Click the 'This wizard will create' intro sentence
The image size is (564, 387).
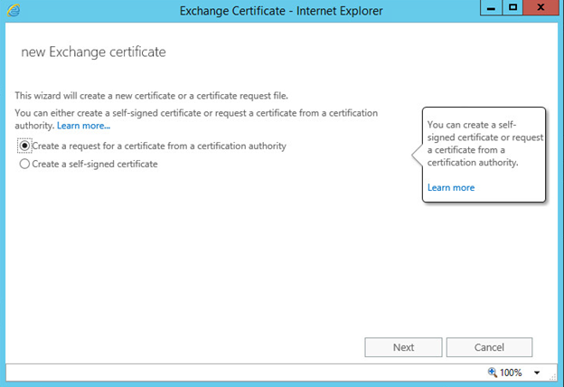click(x=152, y=96)
